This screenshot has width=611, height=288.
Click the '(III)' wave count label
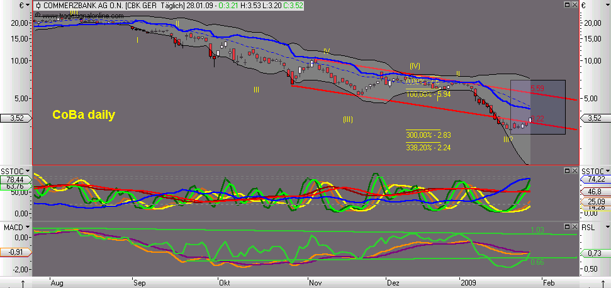tap(348, 119)
